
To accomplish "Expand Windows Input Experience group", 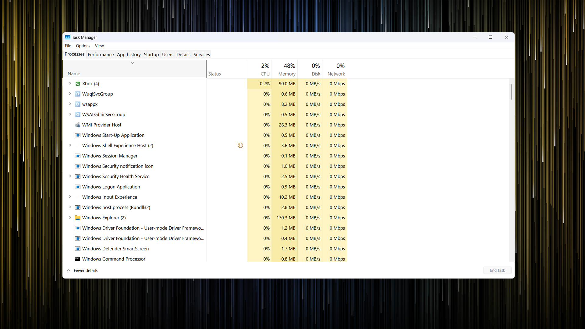I will [70, 197].
